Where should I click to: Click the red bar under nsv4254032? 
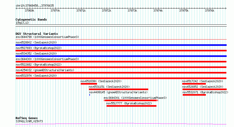(x=121, y=73)
